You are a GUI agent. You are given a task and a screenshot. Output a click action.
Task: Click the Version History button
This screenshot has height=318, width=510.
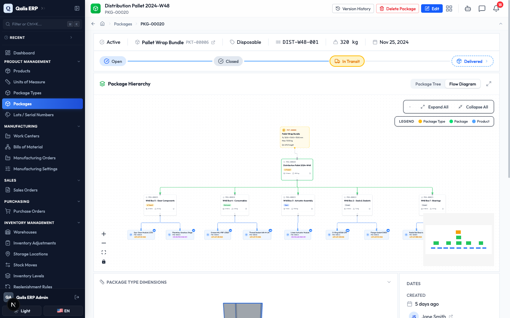tap(353, 8)
